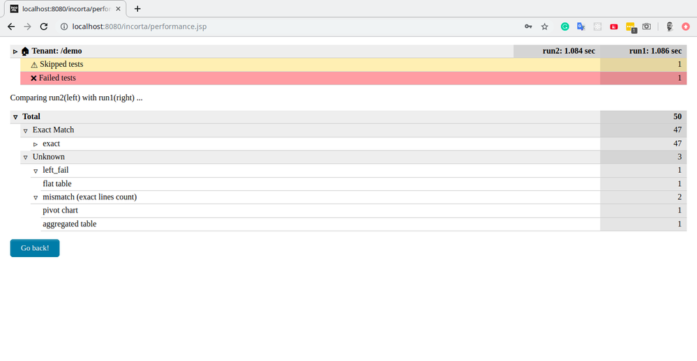Image resolution: width=697 pixels, height=361 pixels.
Task: Open the Google Translate extension
Action: point(580,26)
